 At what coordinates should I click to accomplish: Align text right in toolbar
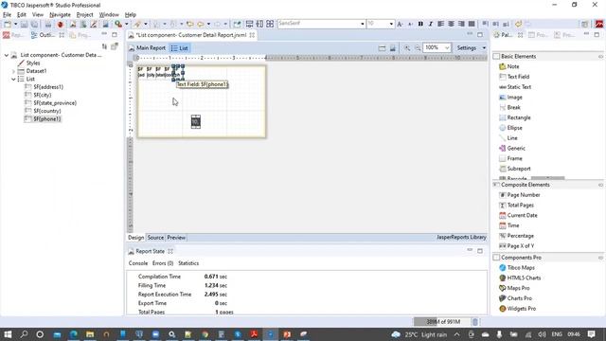point(461,24)
